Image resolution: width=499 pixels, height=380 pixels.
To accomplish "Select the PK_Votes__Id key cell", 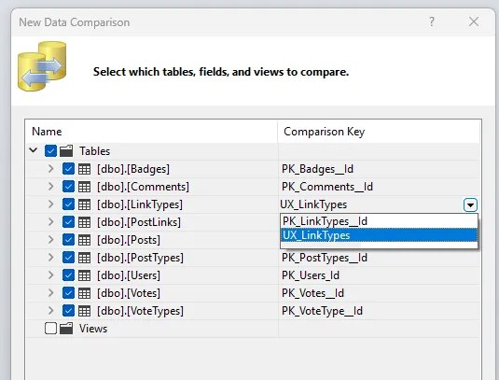I will 379,293.
